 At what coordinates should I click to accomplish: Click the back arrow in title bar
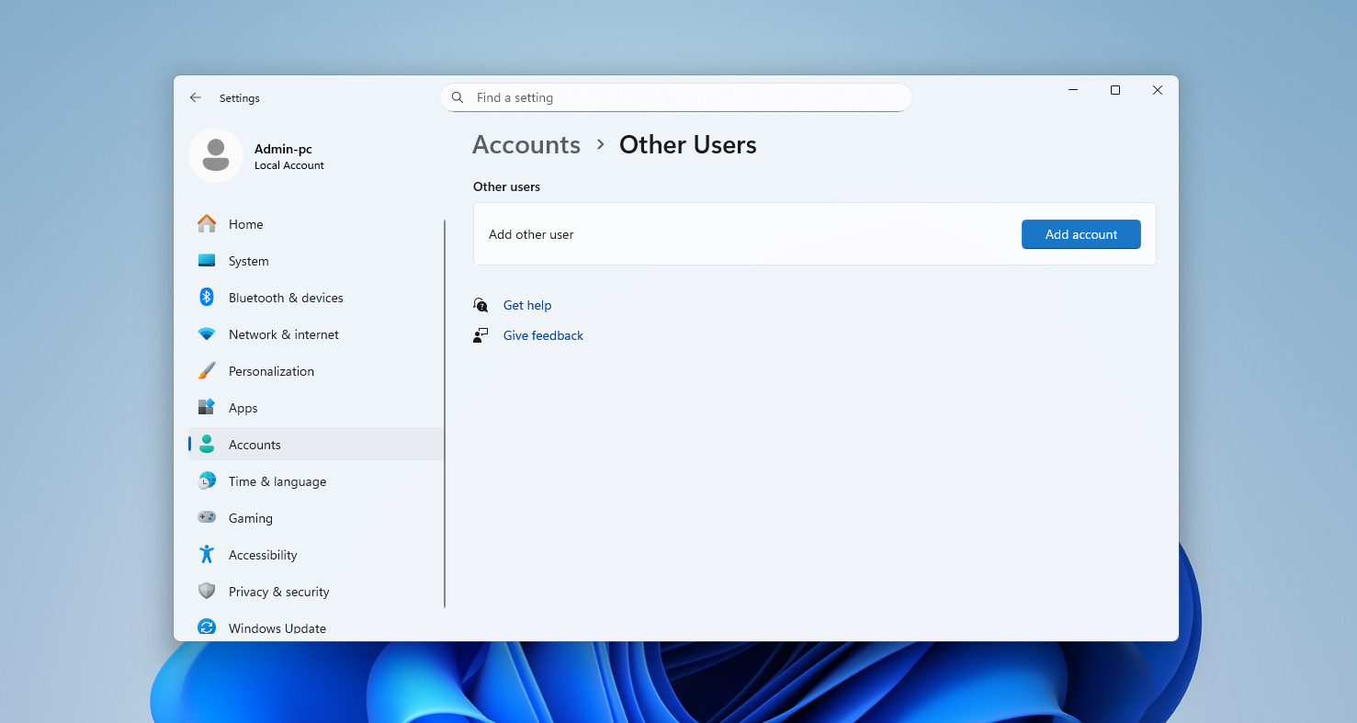pyautogui.click(x=196, y=97)
